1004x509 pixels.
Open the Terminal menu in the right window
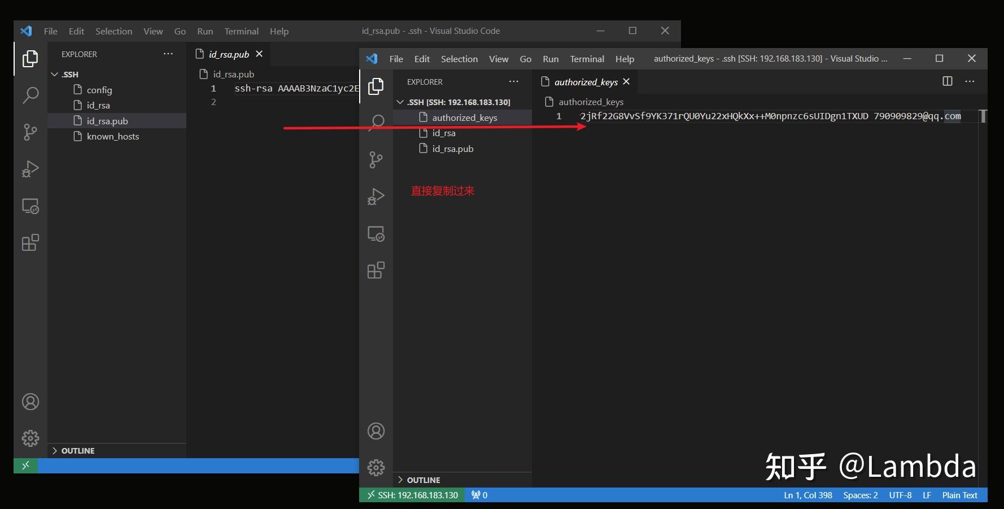coord(587,58)
